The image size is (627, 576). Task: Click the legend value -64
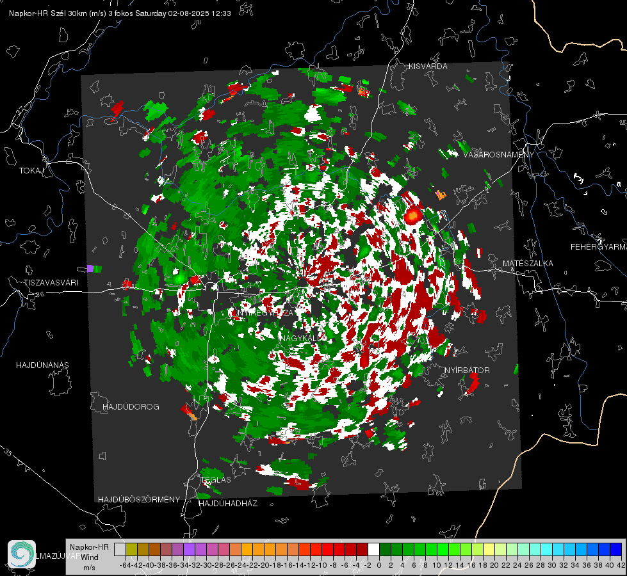pos(125,565)
